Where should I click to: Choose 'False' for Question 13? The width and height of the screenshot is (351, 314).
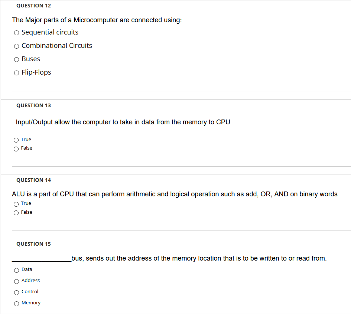click(x=16, y=148)
